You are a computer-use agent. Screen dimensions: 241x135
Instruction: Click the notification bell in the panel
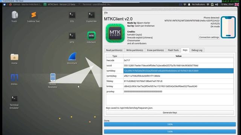coord(189,4)
